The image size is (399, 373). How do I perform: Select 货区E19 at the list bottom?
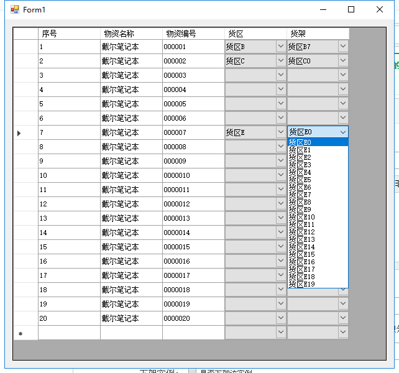[x=318, y=284]
